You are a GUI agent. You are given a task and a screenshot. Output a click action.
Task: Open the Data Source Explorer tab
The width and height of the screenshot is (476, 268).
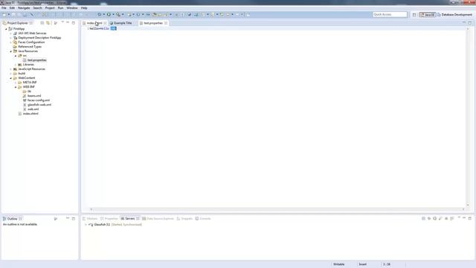158,219
